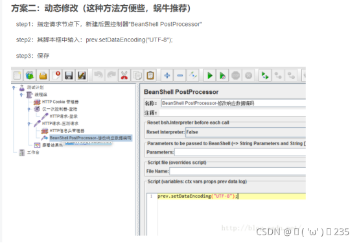The width and height of the screenshot is (359, 243).
Task: Click the Redo arrow icon
Action: pyautogui.click(x=111, y=75)
